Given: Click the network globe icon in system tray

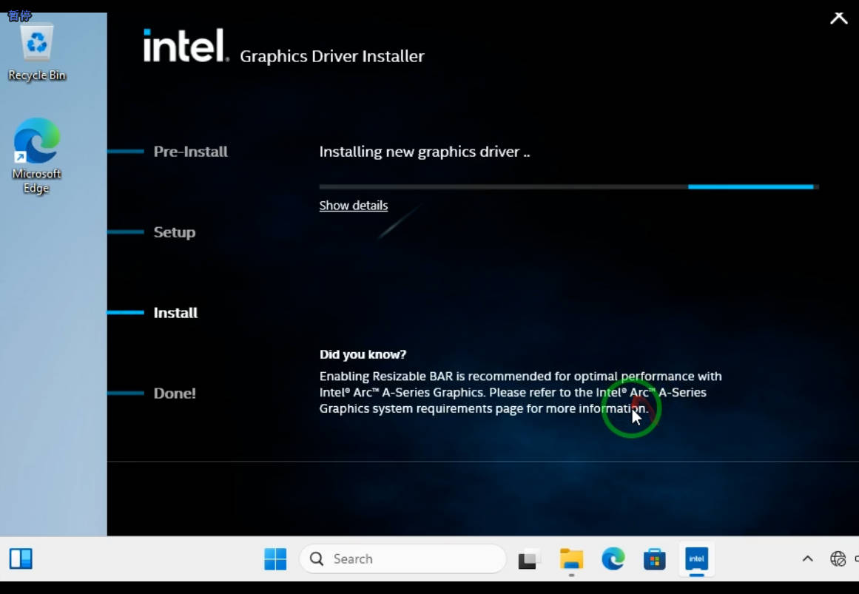Looking at the screenshot, I should click(837, 559).
